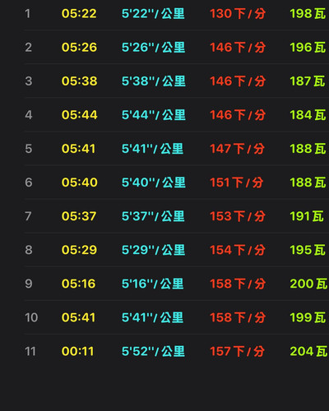Select pace 5'29''/公里

point(154,250)
